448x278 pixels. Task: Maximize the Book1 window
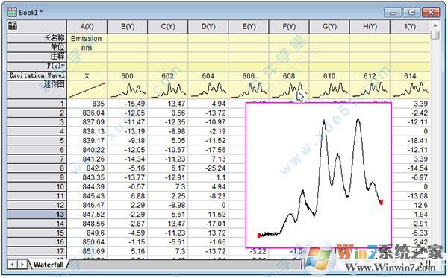click(411, 12)
